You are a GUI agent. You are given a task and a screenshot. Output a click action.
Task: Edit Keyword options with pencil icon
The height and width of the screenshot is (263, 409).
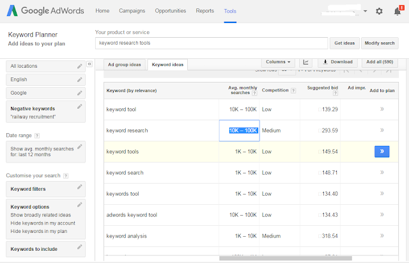coord(79,205)
